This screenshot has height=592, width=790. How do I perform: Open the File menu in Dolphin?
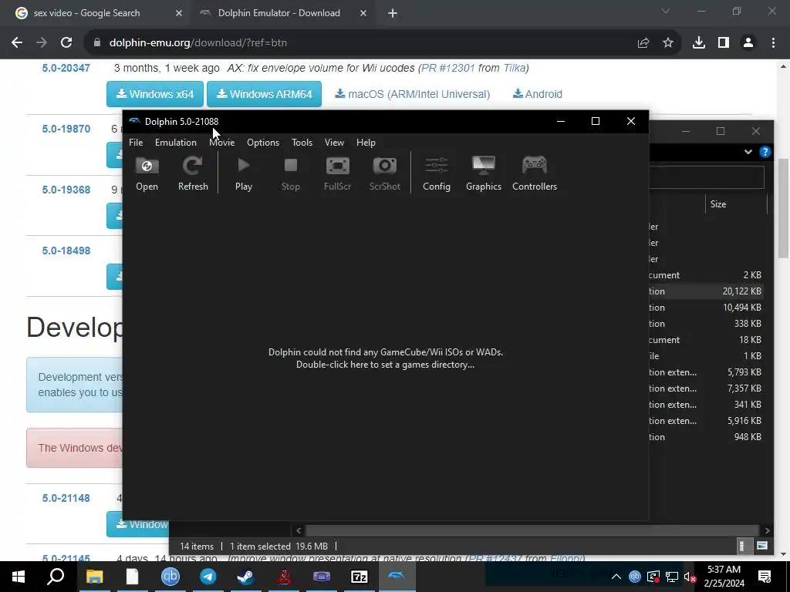click(136, 143)
